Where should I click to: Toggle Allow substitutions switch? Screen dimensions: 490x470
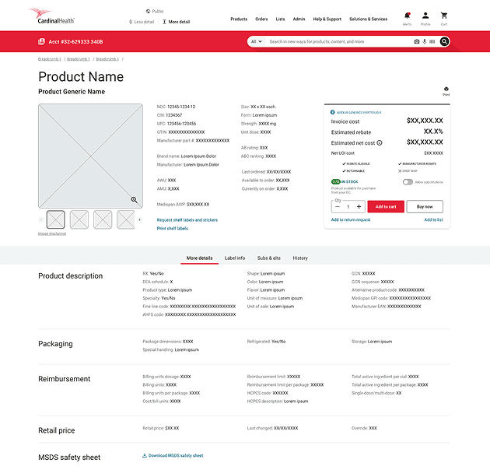408,182
